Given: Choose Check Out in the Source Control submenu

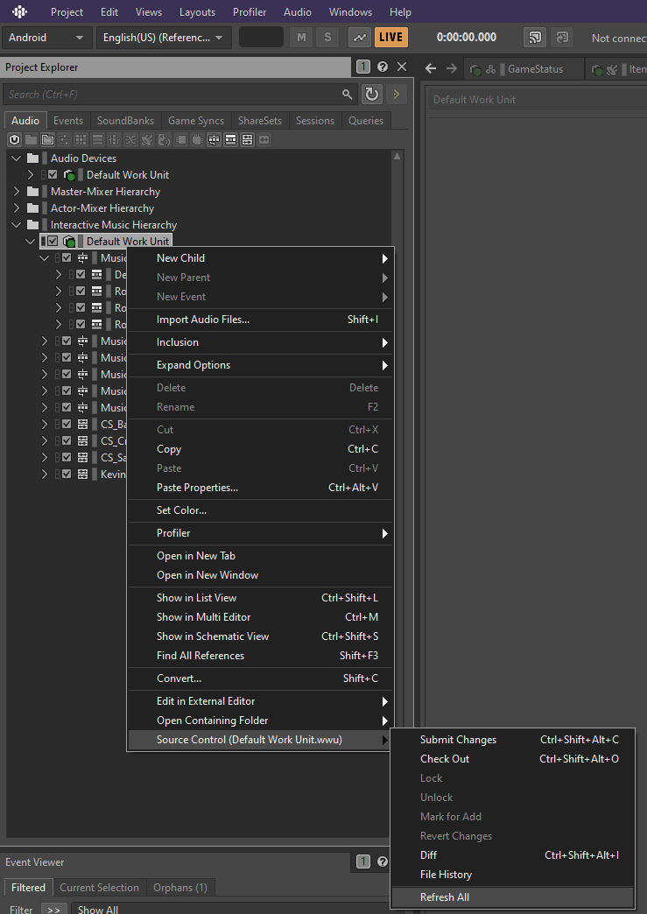Looking at the screenshot, I should pos(512,758).
